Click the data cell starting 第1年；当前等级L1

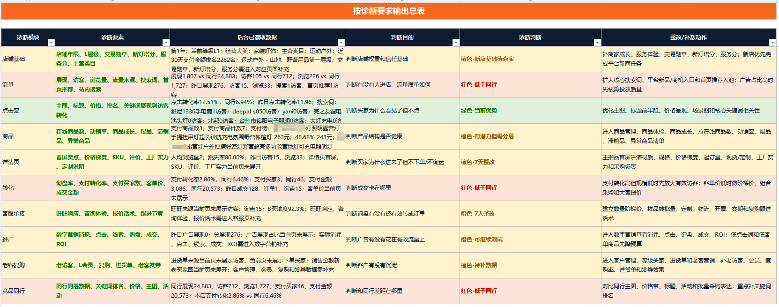tap(257, 59)
